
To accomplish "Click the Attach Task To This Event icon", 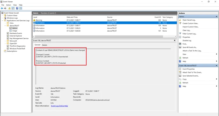I will click(180, 72).
